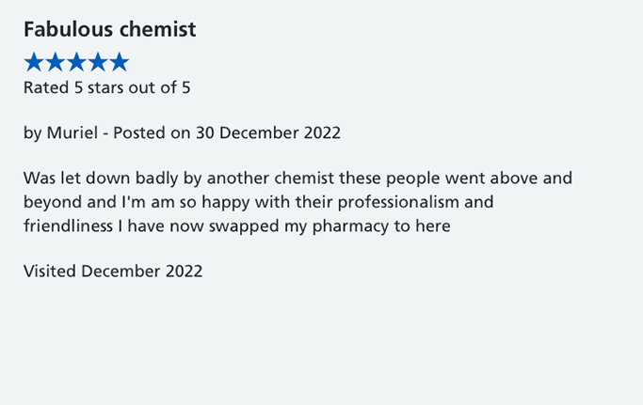
Task: Click 'Posted on' in the byline
Action: (152, 132)
